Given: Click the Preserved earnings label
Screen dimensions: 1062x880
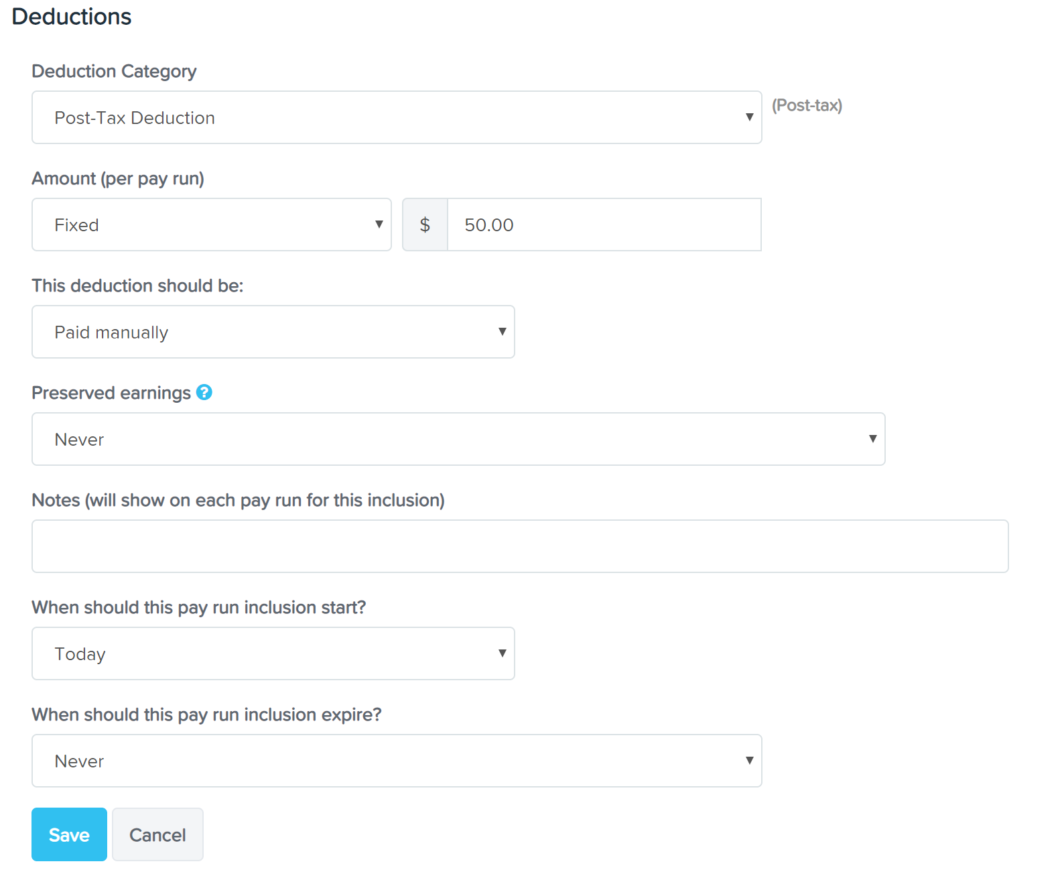Looking at the screenshot, I should (x=111, y=393).
